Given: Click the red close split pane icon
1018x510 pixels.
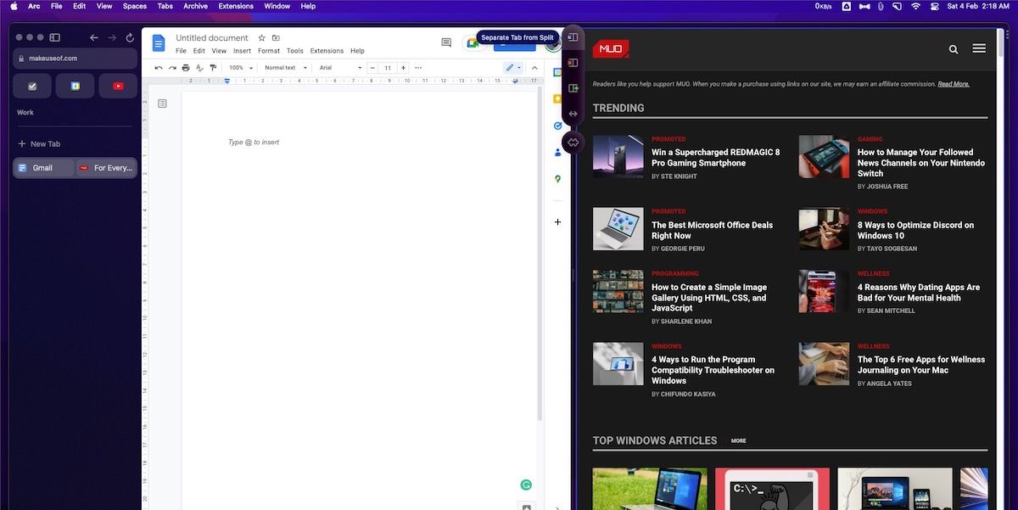Looking at the screenshot, I should pyautogui.click(x=573, y=63).
